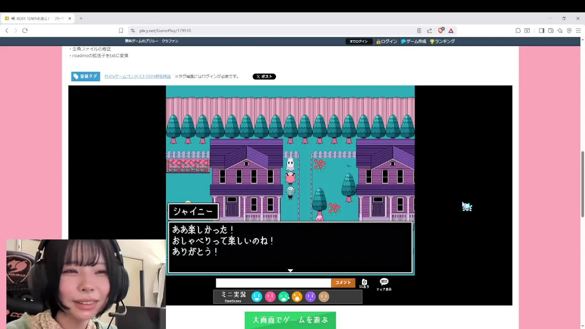
Task: Bookmark this page
Action: coord(121,31)
